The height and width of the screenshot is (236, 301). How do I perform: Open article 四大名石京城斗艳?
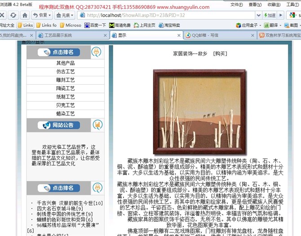(x=60, y=208)
